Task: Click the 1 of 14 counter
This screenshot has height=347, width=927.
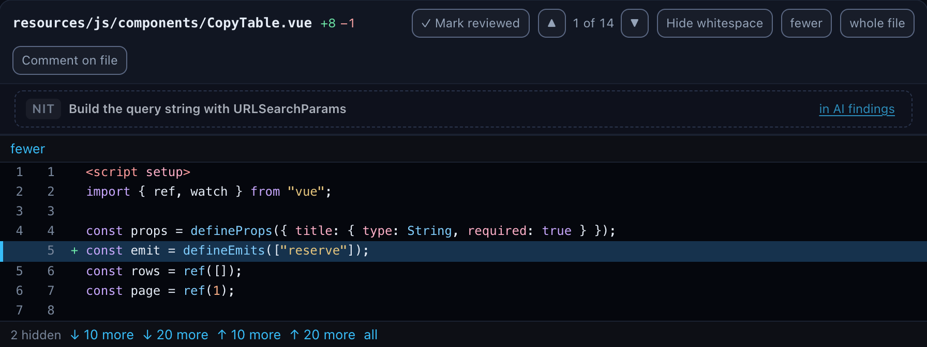Action: pos(593,23)
